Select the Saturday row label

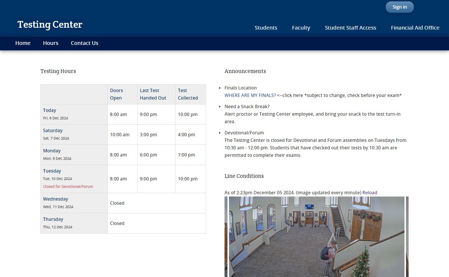[53, 131]
